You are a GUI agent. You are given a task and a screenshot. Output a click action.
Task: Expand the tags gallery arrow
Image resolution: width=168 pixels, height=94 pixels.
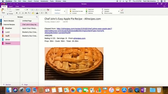click(x=119, y=11)
